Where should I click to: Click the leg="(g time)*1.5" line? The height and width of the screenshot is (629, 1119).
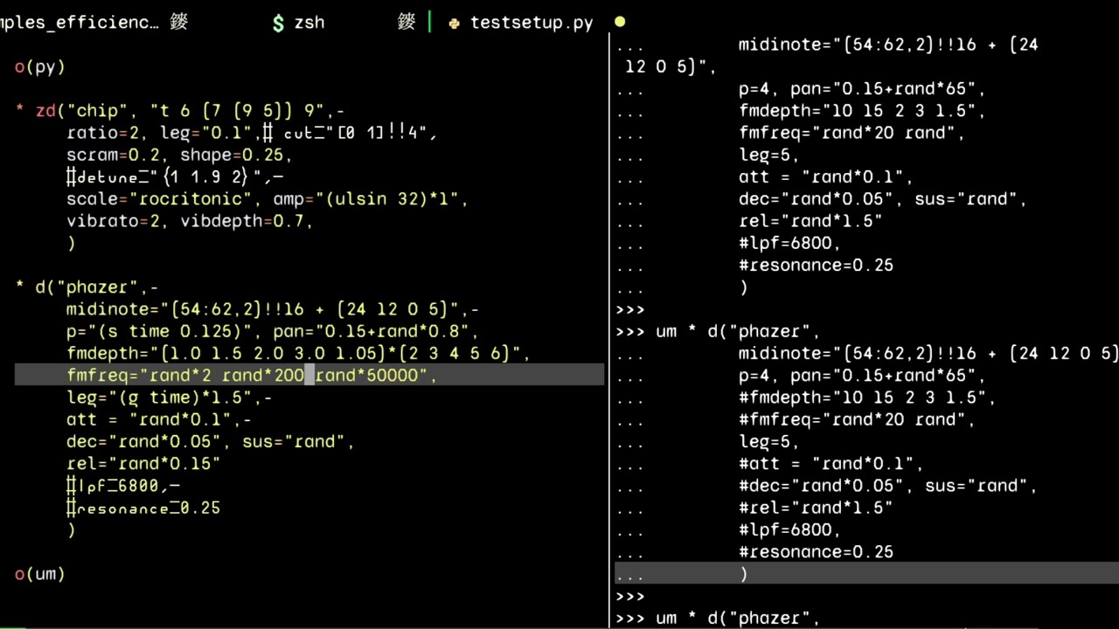pos(170,397)
